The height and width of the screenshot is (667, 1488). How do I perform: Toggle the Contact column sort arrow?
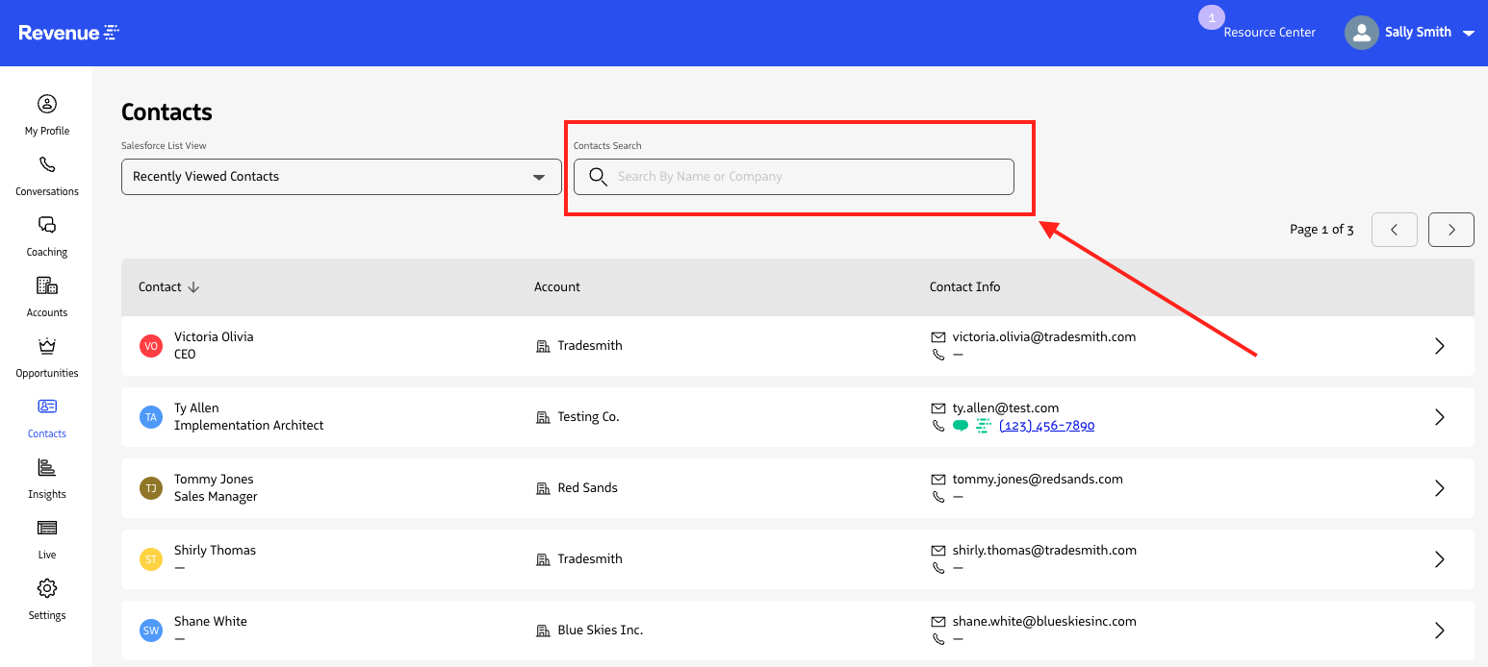(194, 286)
